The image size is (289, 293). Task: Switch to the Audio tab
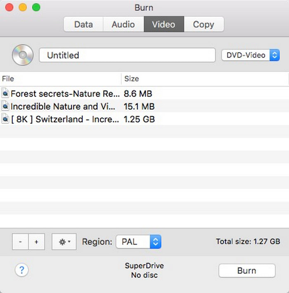click(123, 24)
